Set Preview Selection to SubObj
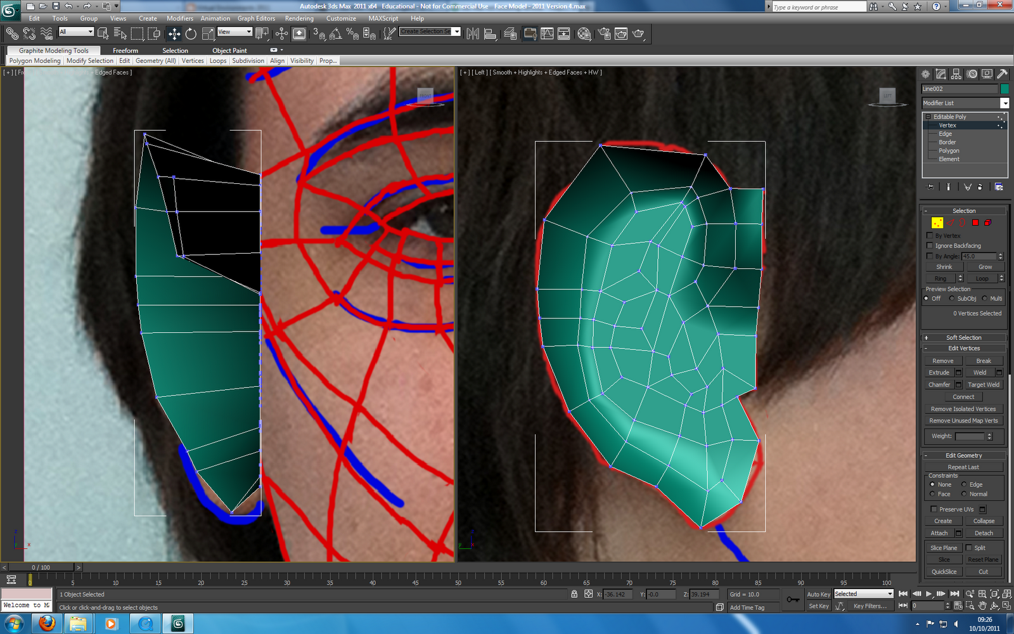The width and height of the screenshot is (1014, 634). click(x=953, y=298)
